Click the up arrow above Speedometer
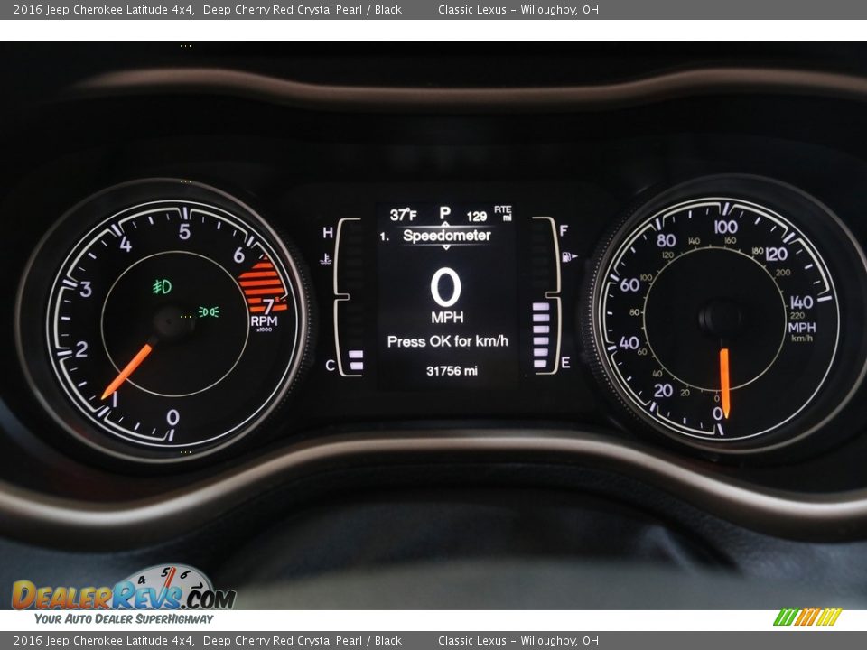 pos(445,225)
